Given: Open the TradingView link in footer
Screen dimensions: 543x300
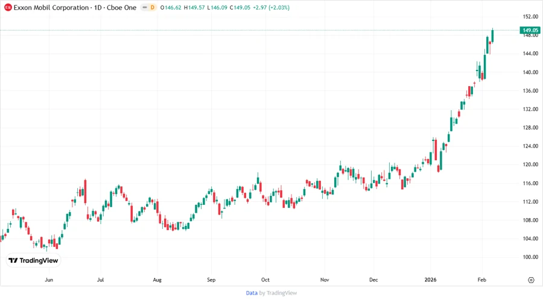Looking at the screenshot, I should 282,293.
